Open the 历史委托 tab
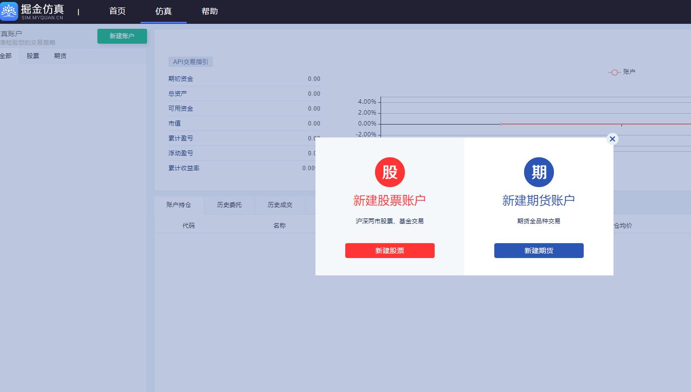Screen dimensions: 691x392 coord(229,204)
